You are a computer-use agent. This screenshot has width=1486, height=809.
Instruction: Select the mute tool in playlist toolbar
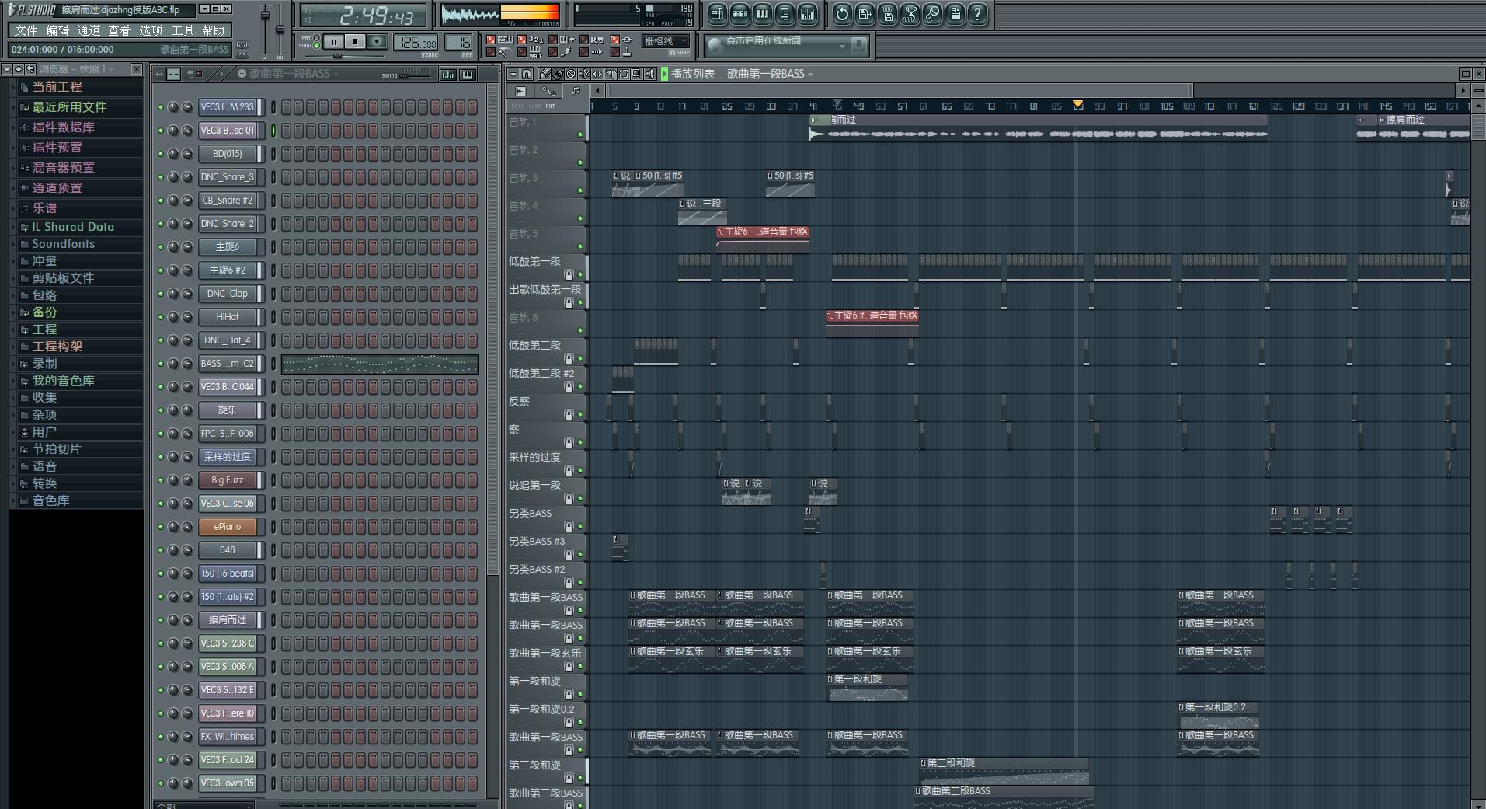coord(584,74)
